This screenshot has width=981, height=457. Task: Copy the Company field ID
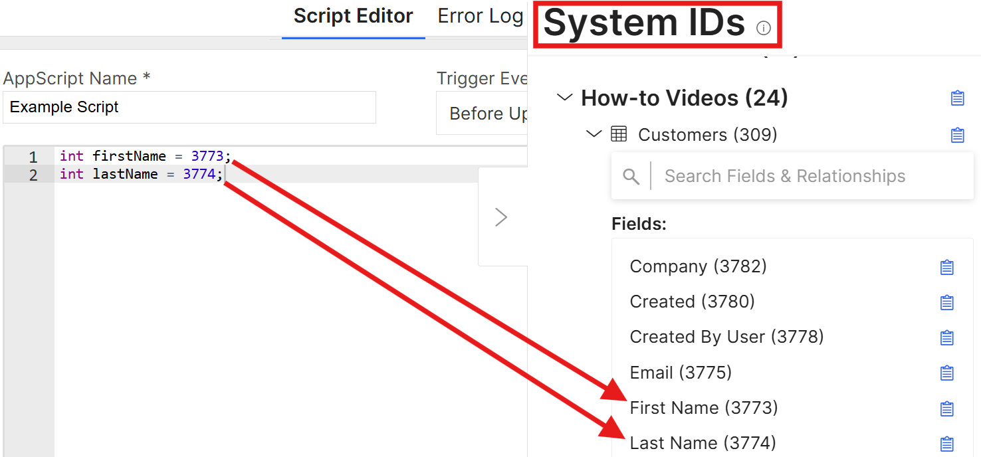(947, 267)
